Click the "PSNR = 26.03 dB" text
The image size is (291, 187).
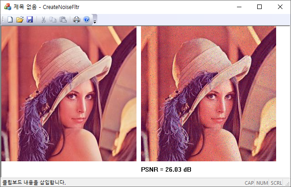(166, 169)
